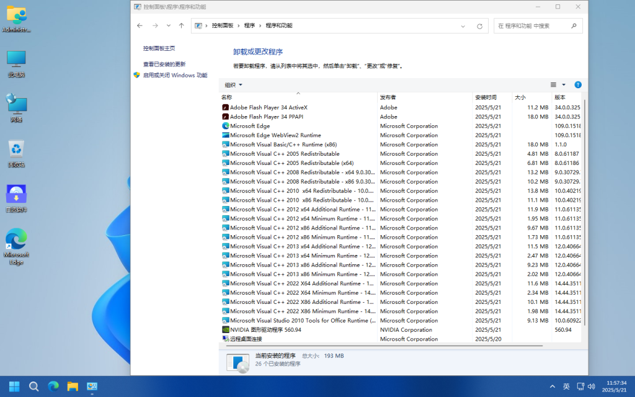Viewport: 635px width, 397px height.
Task: Open the Windows Start menu
Action: tap(14, 386)
